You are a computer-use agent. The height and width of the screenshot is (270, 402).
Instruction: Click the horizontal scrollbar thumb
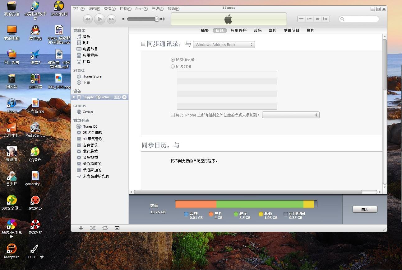(248, 192)
